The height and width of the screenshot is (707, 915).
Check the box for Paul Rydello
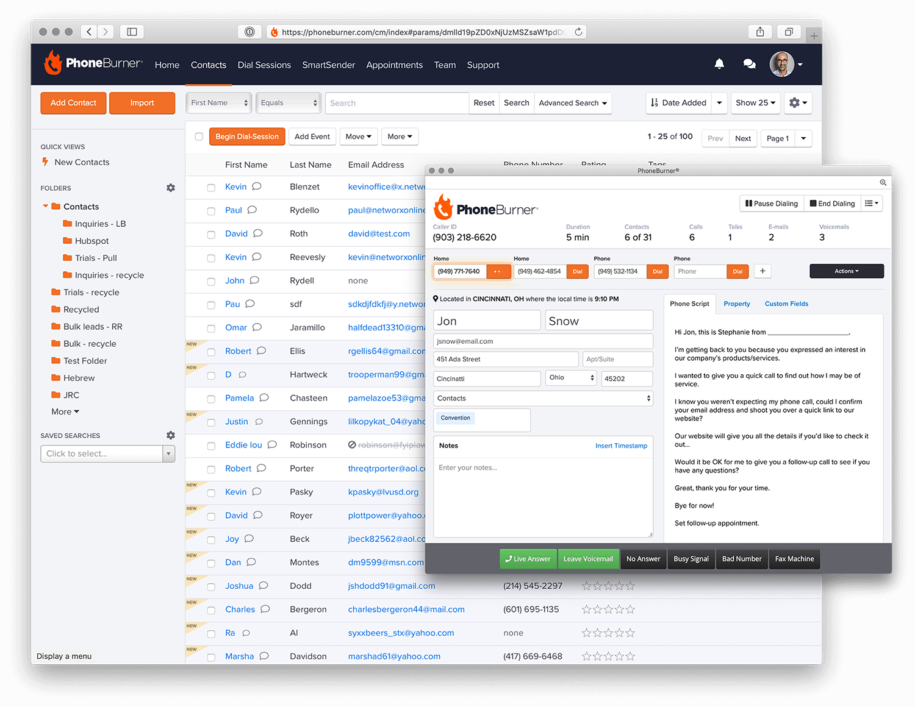(211, 211)
